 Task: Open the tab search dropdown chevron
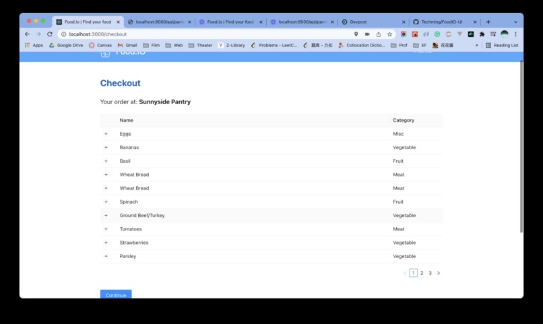coord(515,22)
